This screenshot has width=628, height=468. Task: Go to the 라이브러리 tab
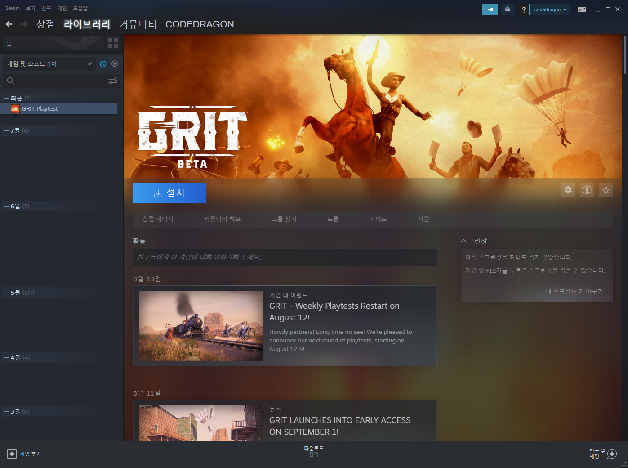[x=87, y=24]
